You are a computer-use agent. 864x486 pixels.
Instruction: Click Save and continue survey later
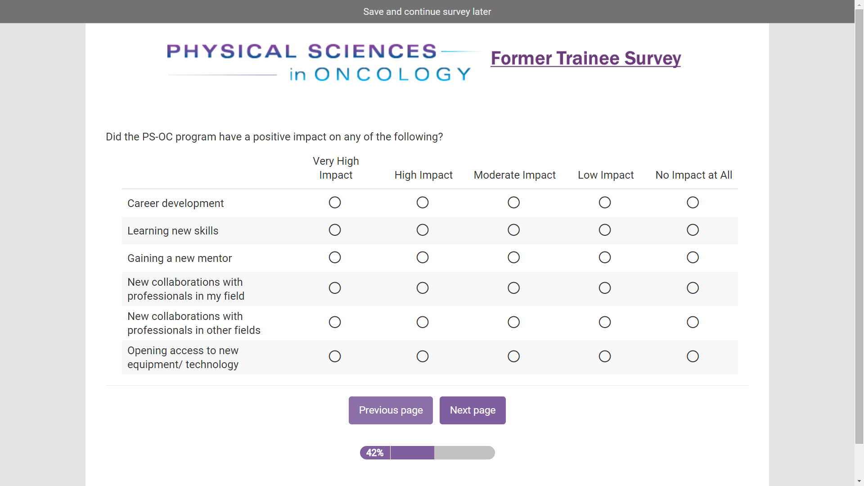[427, 12]
